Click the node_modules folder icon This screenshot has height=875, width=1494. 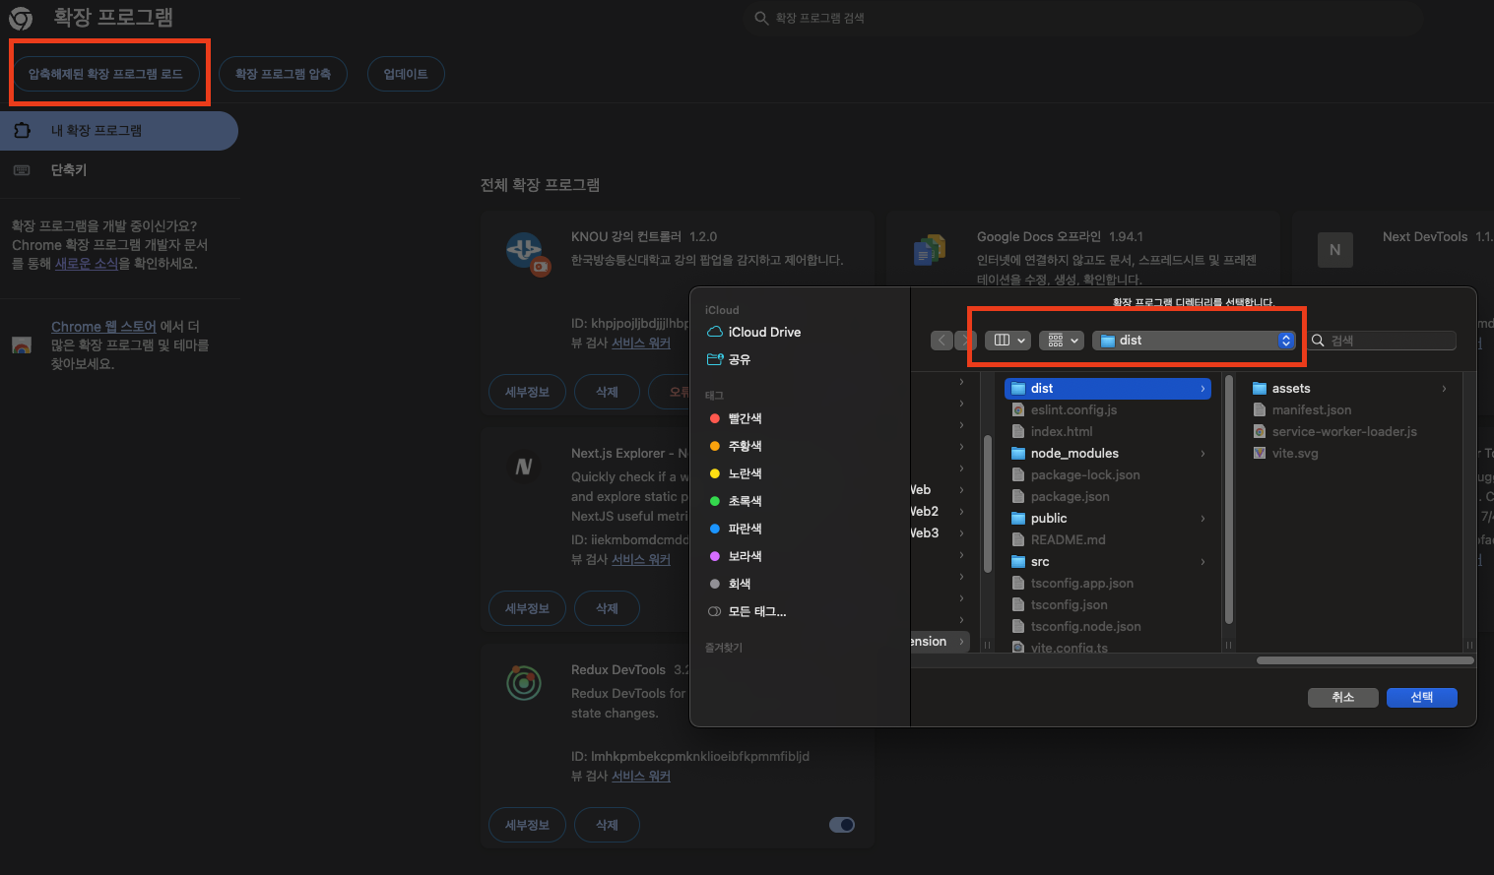click(x=1019, y=454)
